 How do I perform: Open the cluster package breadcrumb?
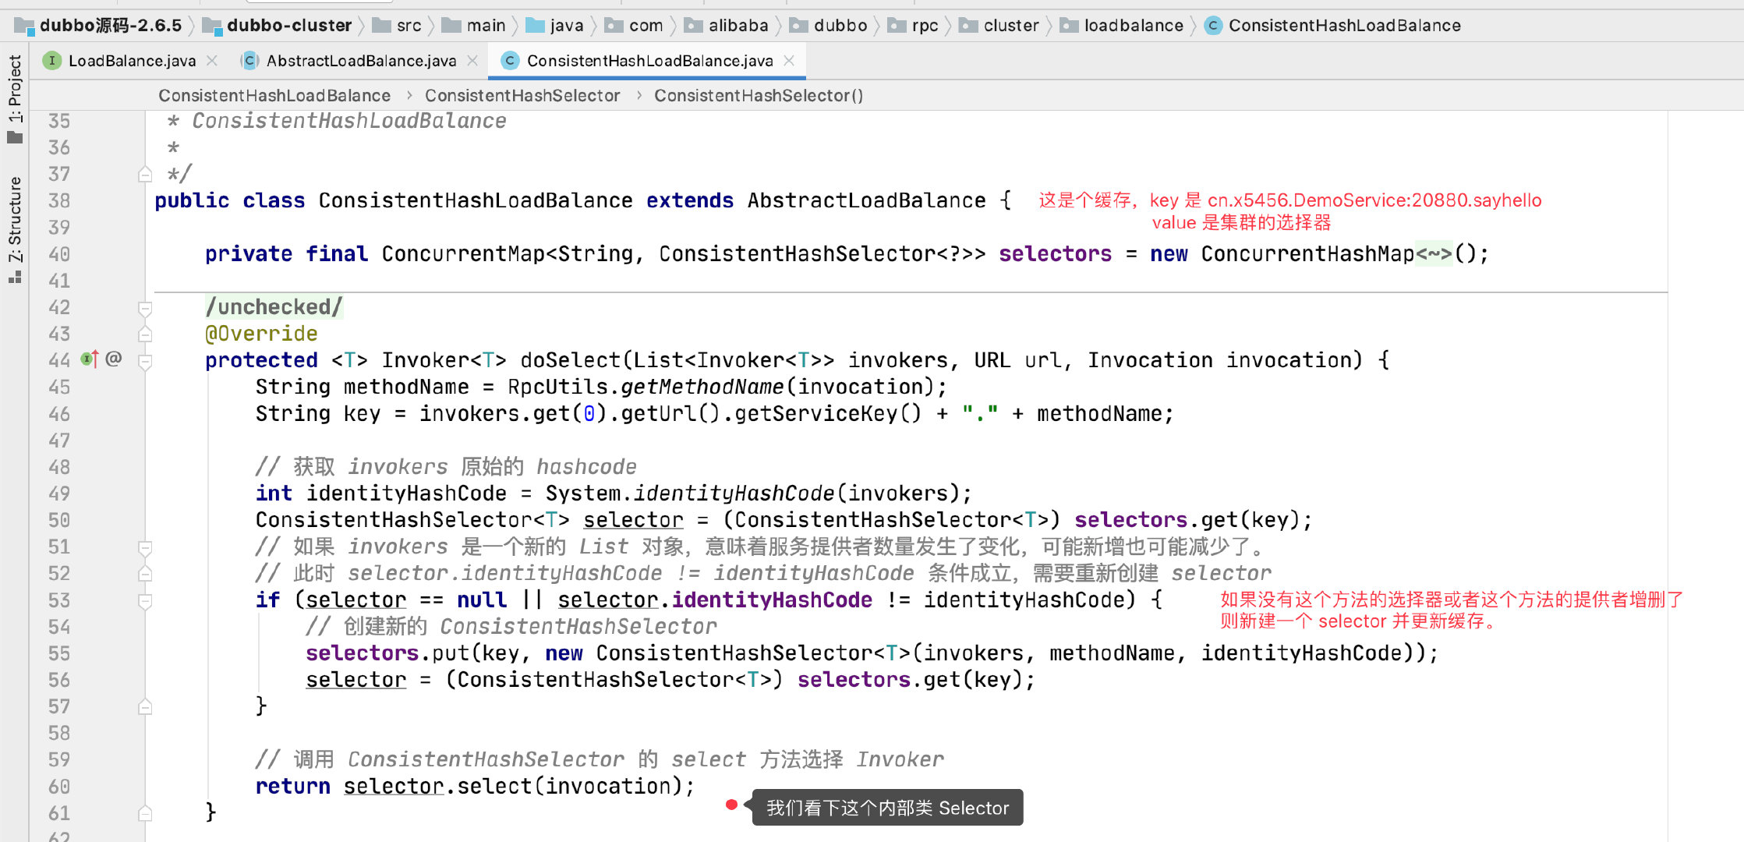pyautogui.click(x=999, y=26)
